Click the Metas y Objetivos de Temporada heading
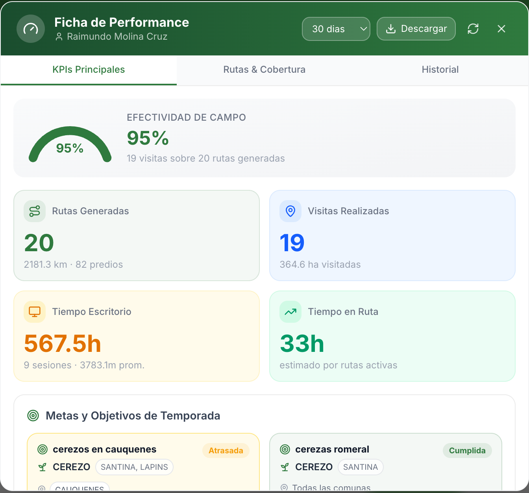 [133, 416]
